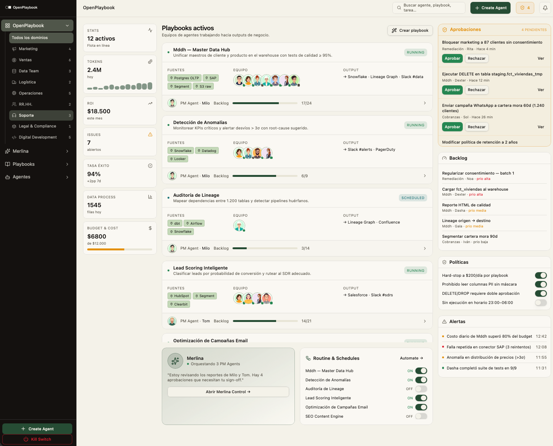Viewport: 553px width, 446px height.
Task: Click the RR.HH. people icon
Action: [x=14, y=105]
